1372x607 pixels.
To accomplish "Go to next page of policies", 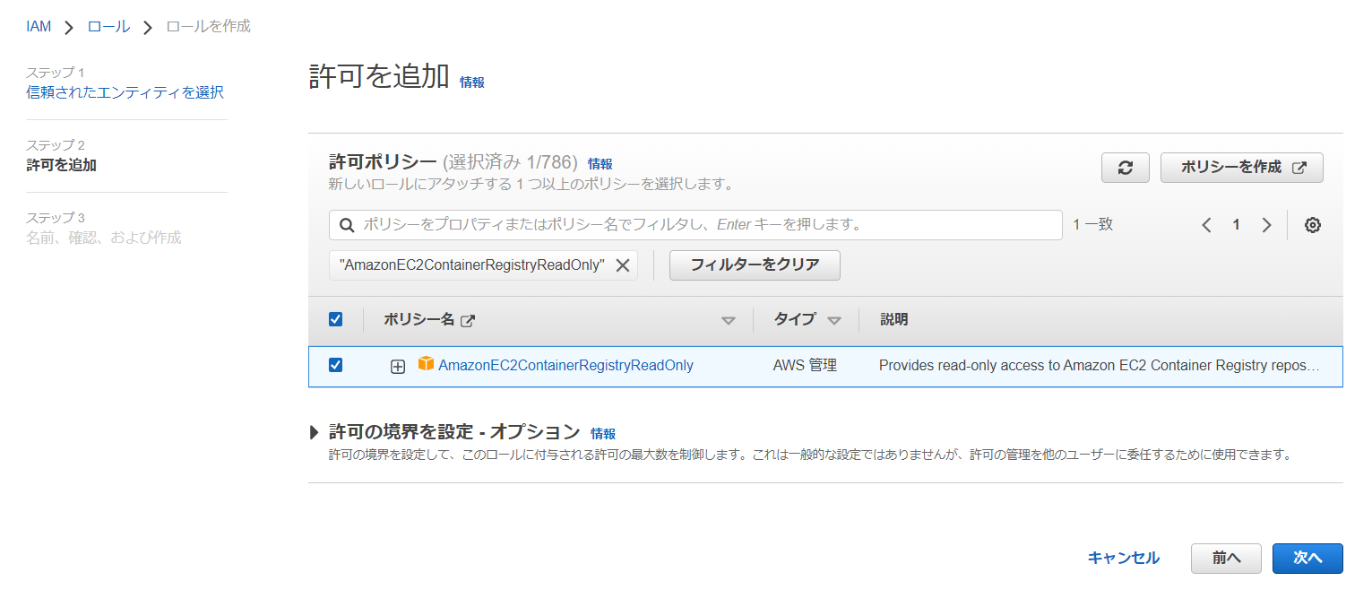I will pos(1266,225).
